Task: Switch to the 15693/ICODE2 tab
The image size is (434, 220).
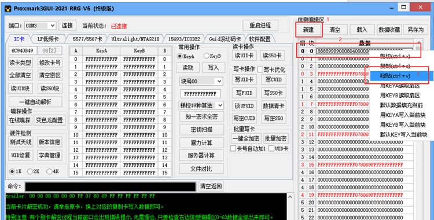Action: [x=184, y=39]
